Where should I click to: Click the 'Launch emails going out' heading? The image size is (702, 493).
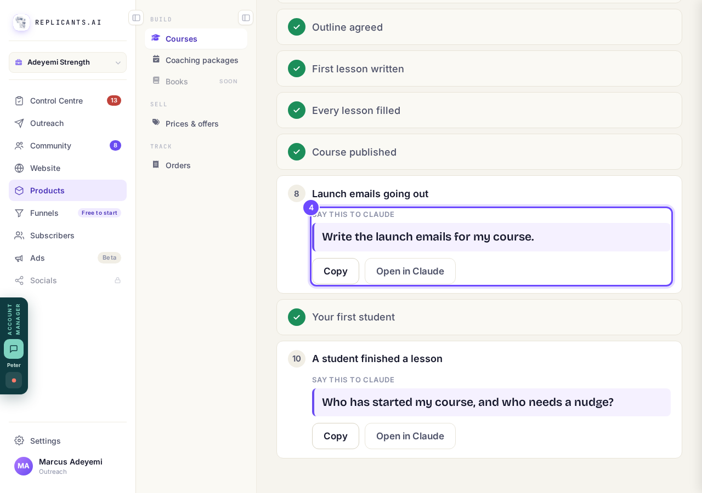(370, 193)
